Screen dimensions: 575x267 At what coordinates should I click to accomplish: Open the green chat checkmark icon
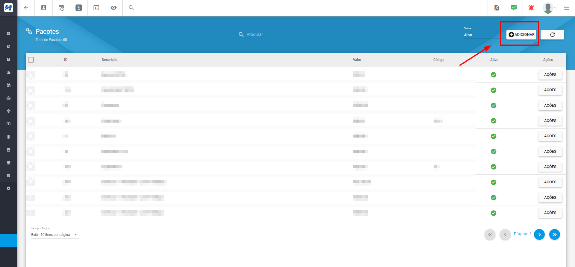click(x=514, y=8)
